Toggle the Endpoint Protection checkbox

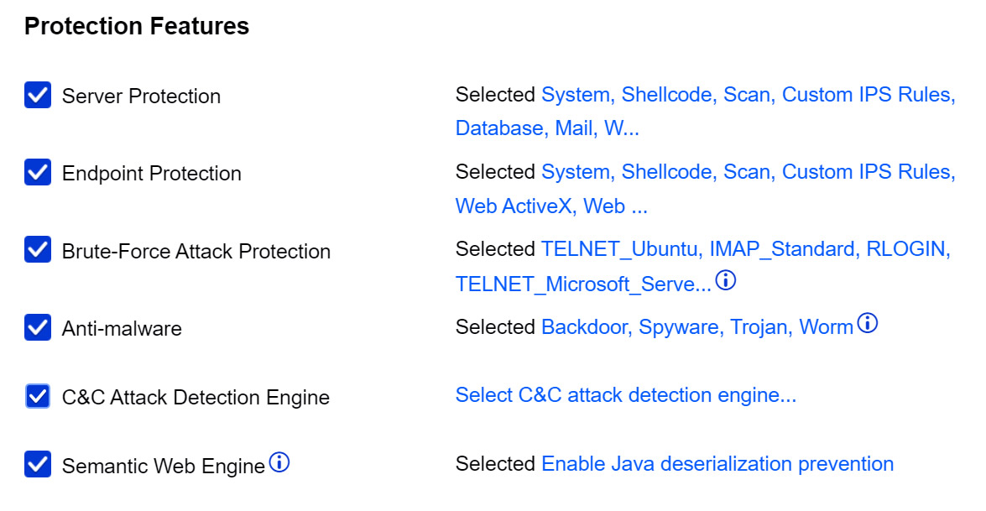click(x=38, y=172)
